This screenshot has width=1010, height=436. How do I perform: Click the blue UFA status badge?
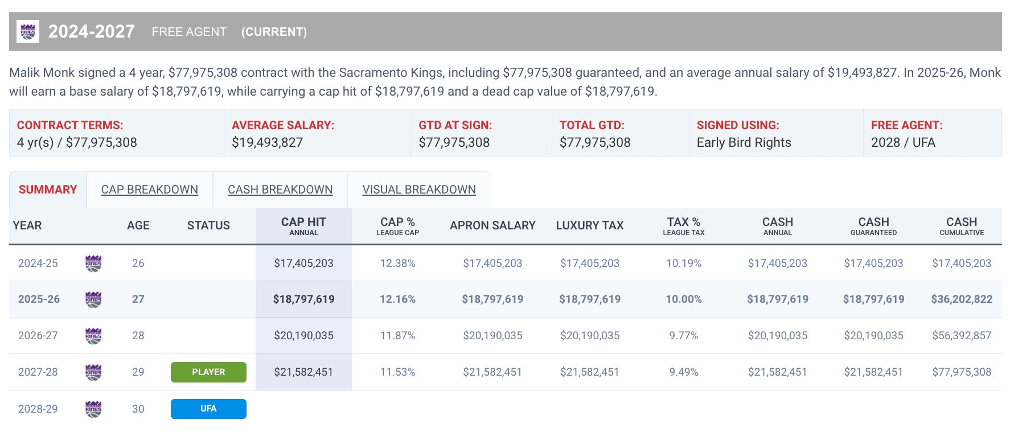(x=208, y=409)
